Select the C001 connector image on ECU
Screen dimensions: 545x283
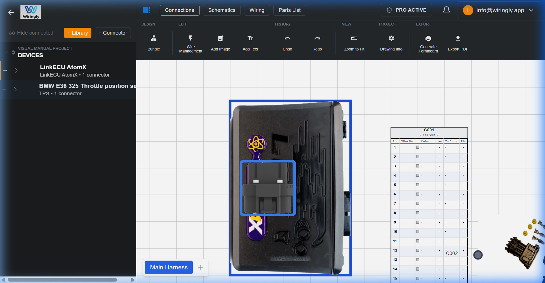[x=268, y=188]
